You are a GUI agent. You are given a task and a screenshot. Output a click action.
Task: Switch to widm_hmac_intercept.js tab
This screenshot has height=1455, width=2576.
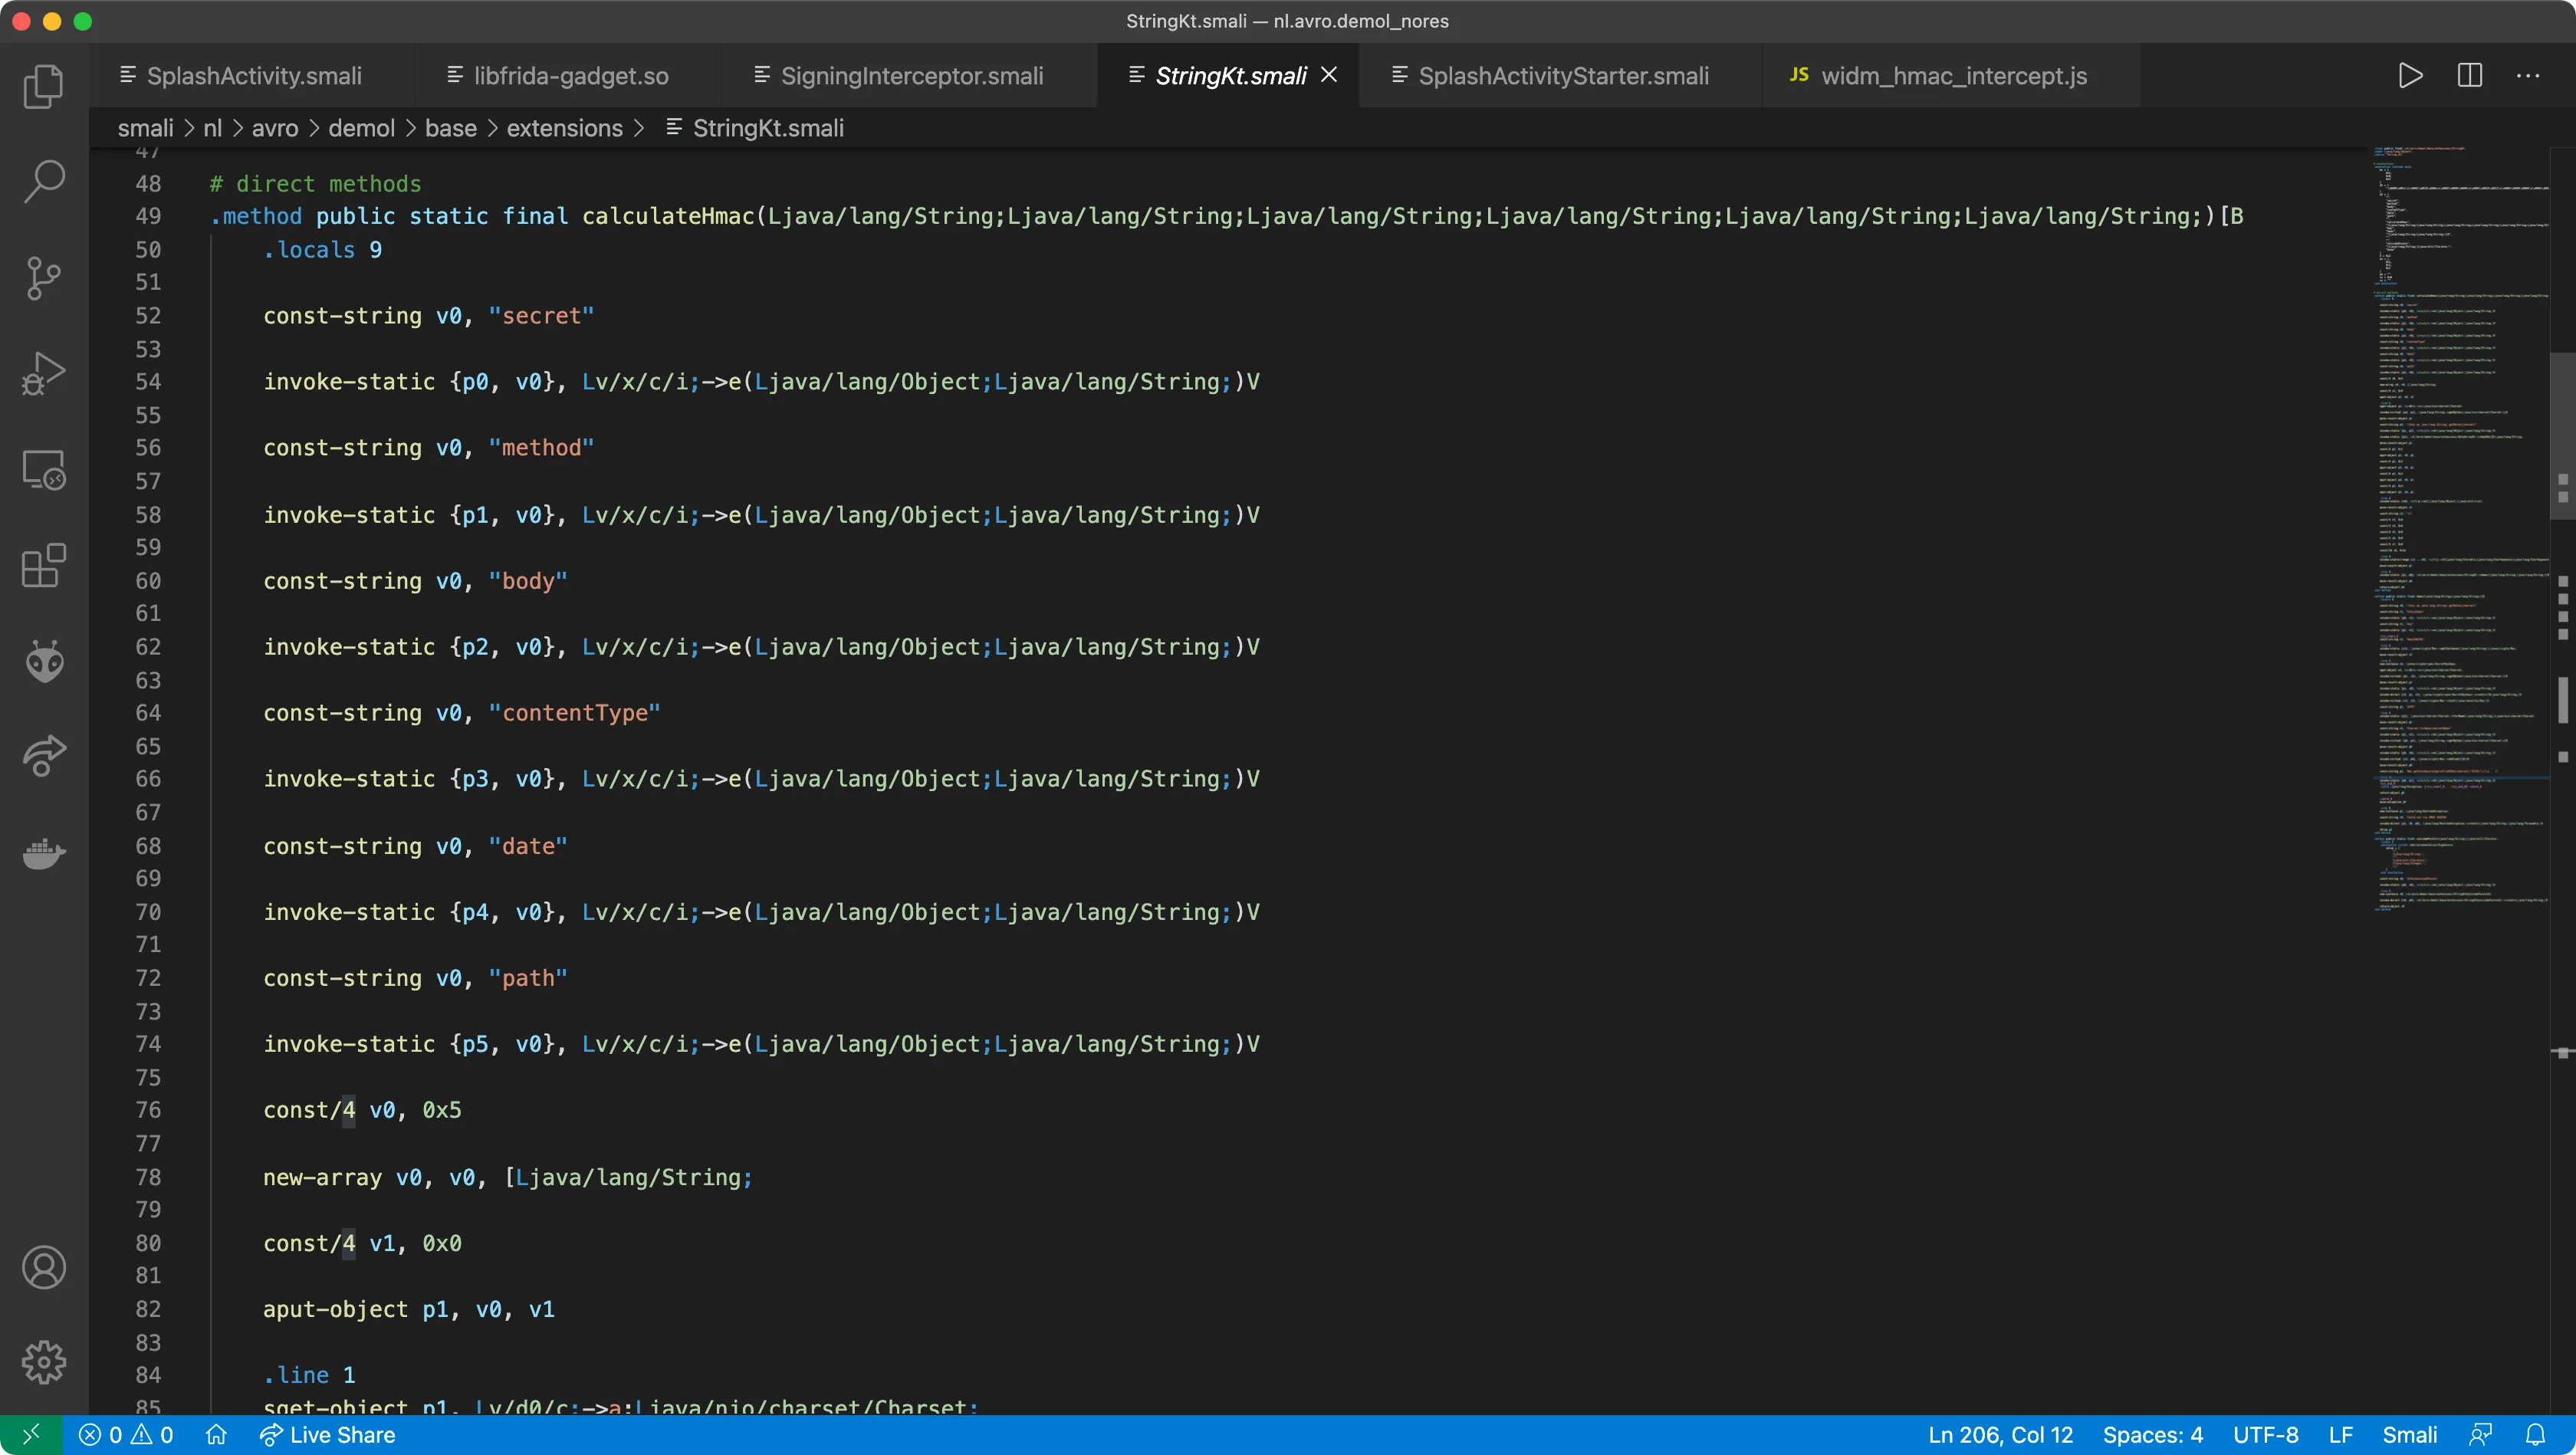pyautogui.click(x=1952, y=76)
